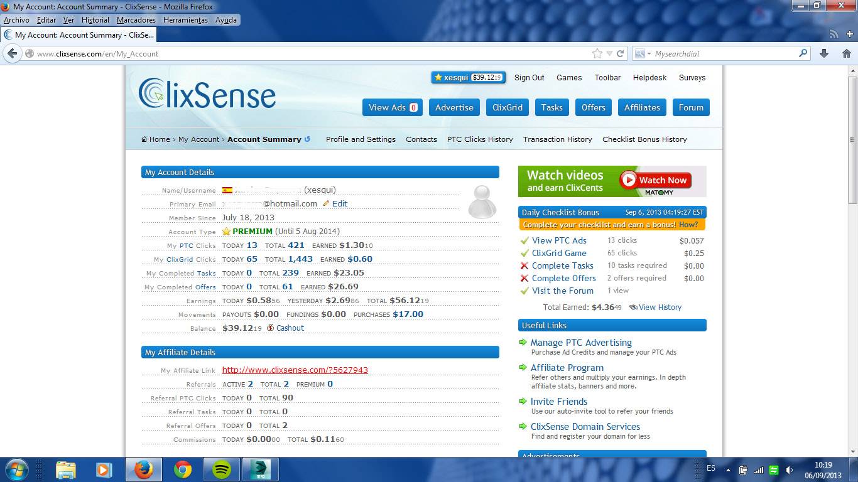Screen dimensions: 858x482
Task: Open ClixSense Domain Services link
Action: point(585,427)
